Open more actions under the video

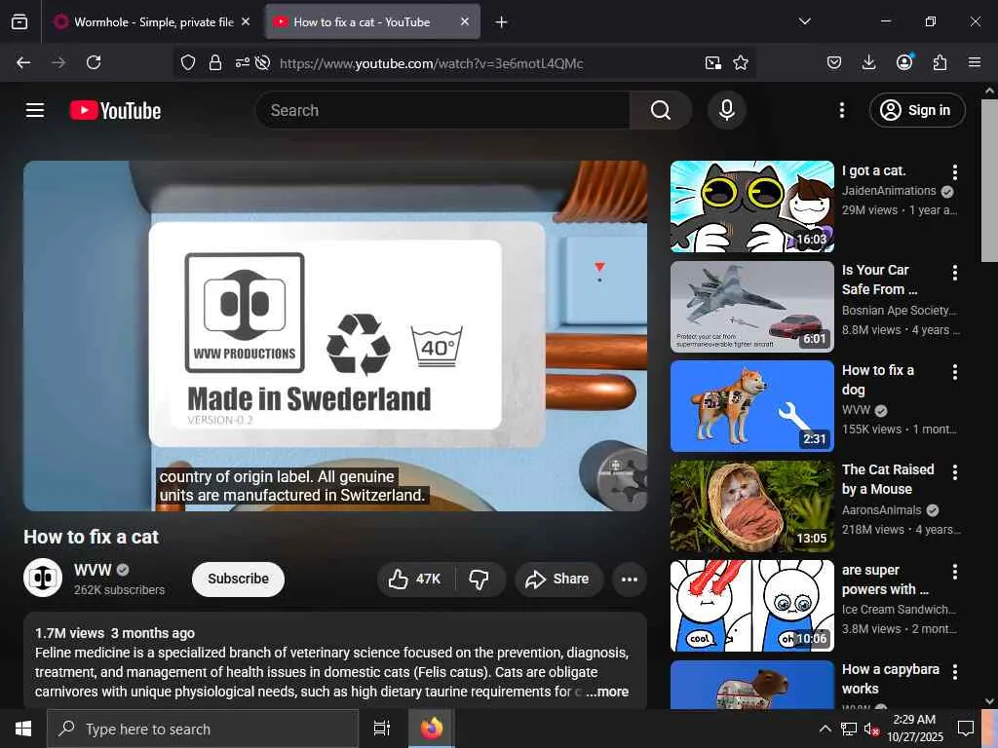(630, 579)
